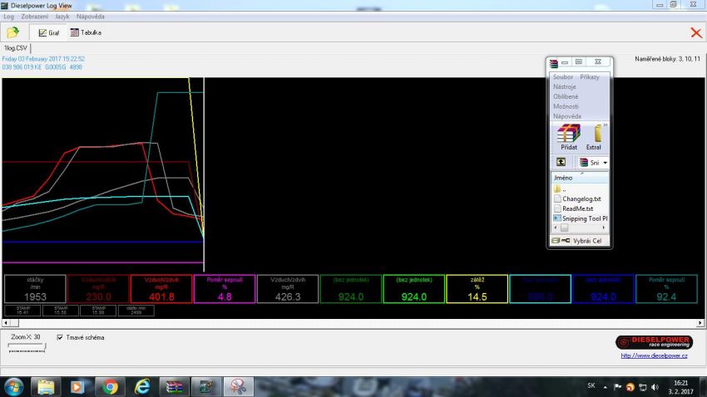
Task: Open Internet Explorer from the taskbar
Action: (x=142, y=387)
